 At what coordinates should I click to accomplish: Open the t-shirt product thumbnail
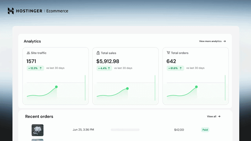click(x=37, y=130)
